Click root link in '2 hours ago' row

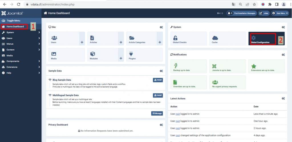click(x=178, y=128)
